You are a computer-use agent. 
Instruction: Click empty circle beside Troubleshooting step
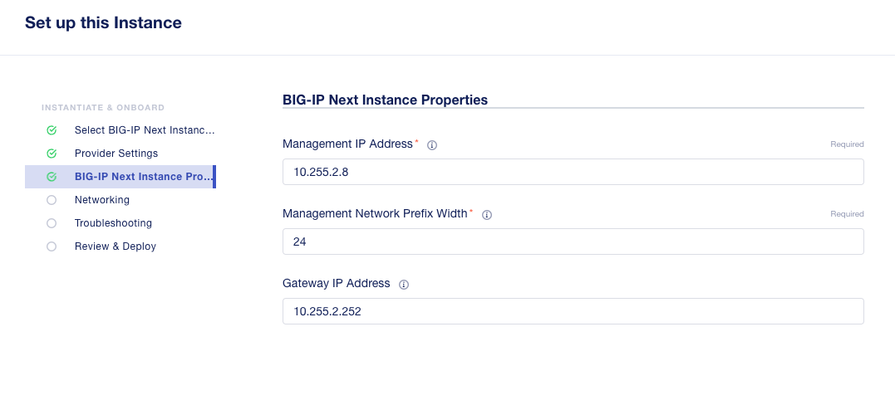[x=52, y=223]
